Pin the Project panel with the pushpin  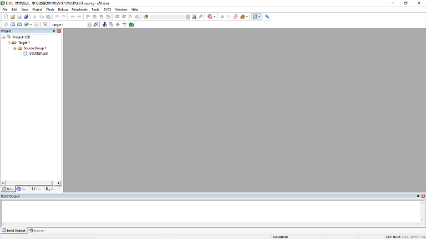pos(54,31)
